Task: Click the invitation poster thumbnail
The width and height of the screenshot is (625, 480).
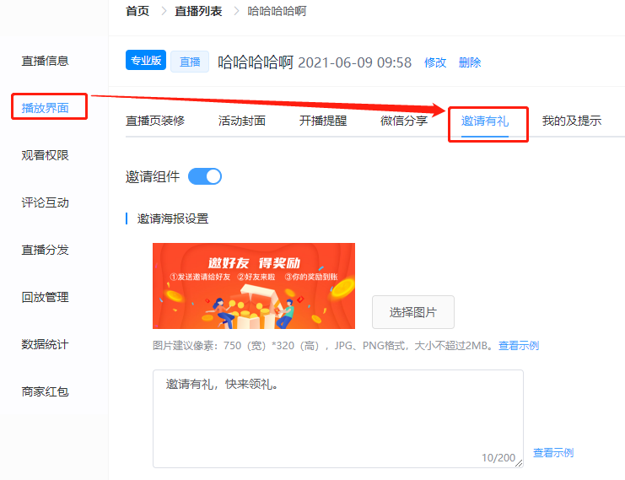Action: click(254, 286)
